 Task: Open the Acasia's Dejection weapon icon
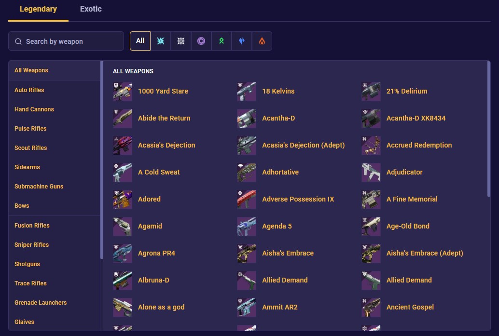123,146
